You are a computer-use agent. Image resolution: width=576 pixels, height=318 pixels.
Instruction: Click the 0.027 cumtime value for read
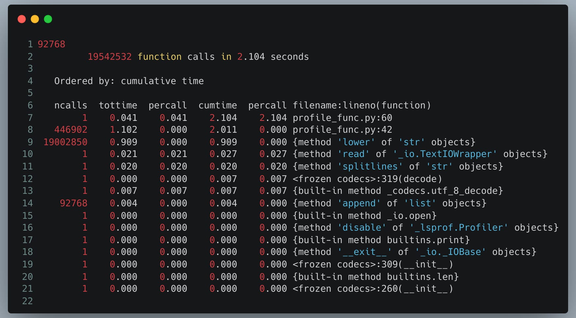point(223,154)
